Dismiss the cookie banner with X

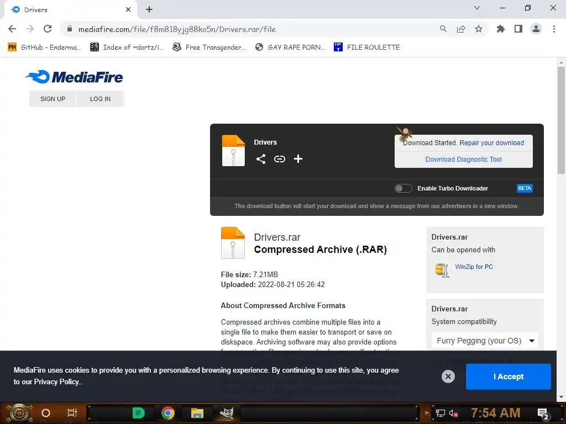tap(448, 377)
